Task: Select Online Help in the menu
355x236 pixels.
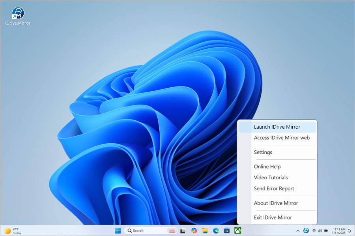Action: click(x=267, y=167)
